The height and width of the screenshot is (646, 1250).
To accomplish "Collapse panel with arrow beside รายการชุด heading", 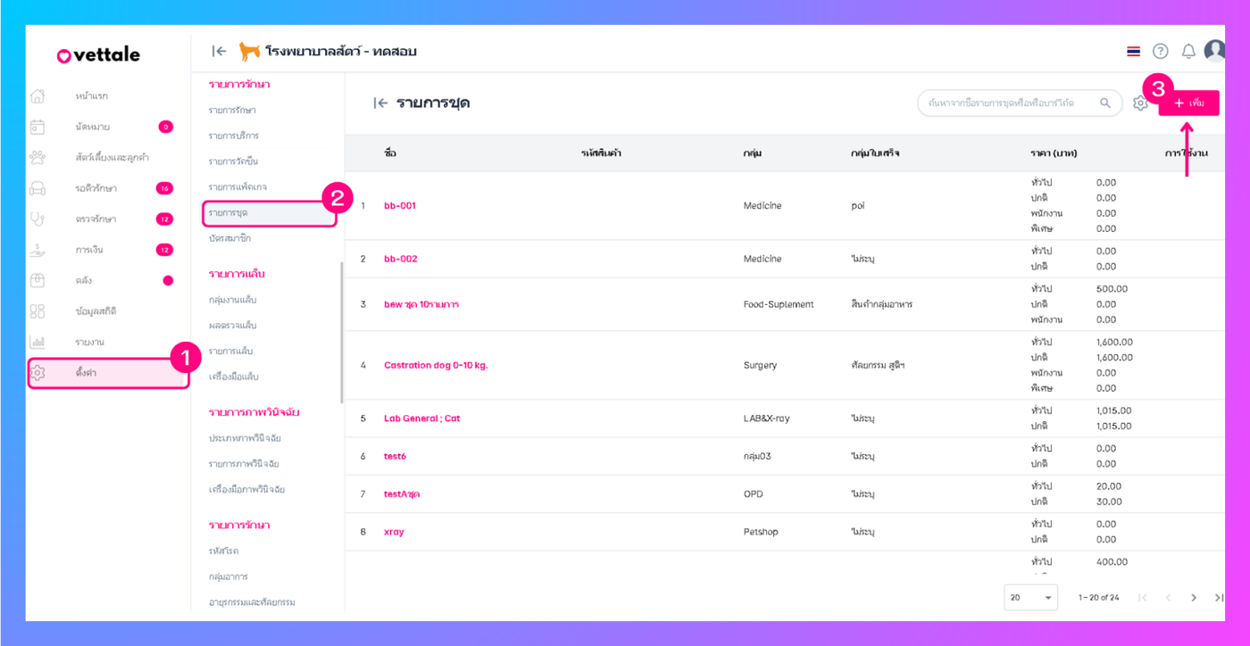I will coord(380,104).
